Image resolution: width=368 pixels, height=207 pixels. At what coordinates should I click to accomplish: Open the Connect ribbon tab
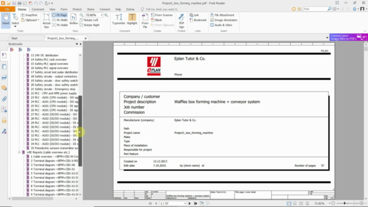pyautogui.click(x=105, y=9)
